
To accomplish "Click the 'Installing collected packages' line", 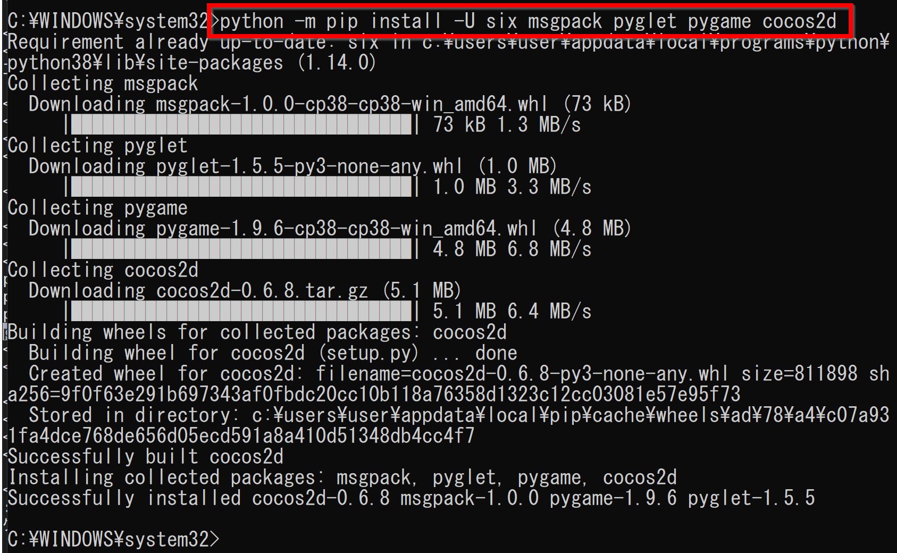I will click(342, 477).
